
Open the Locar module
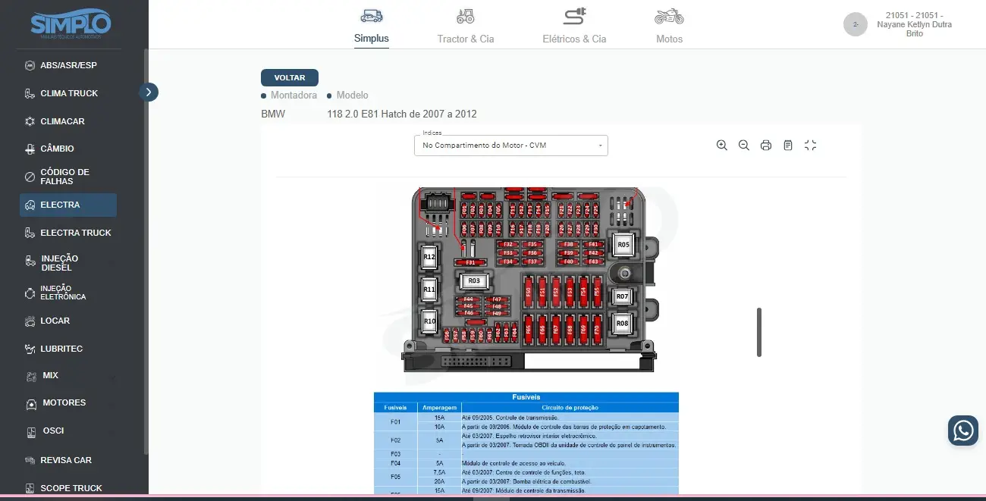click(x=68, y=321)
